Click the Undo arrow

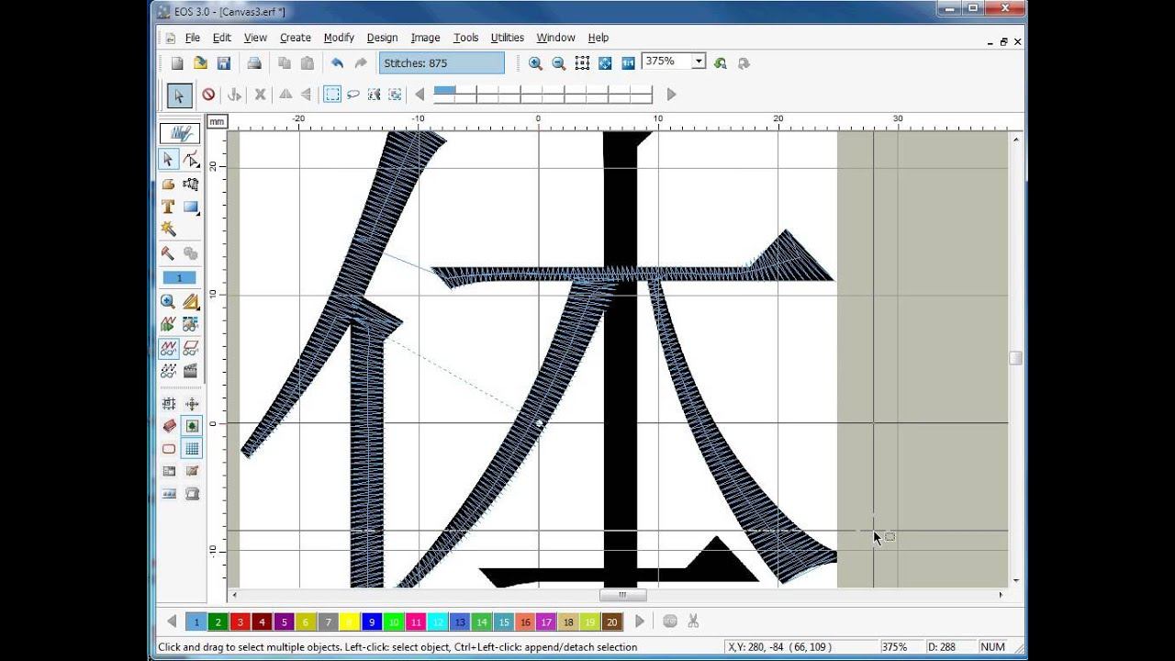pyautogui.click(x=337, y=63)
